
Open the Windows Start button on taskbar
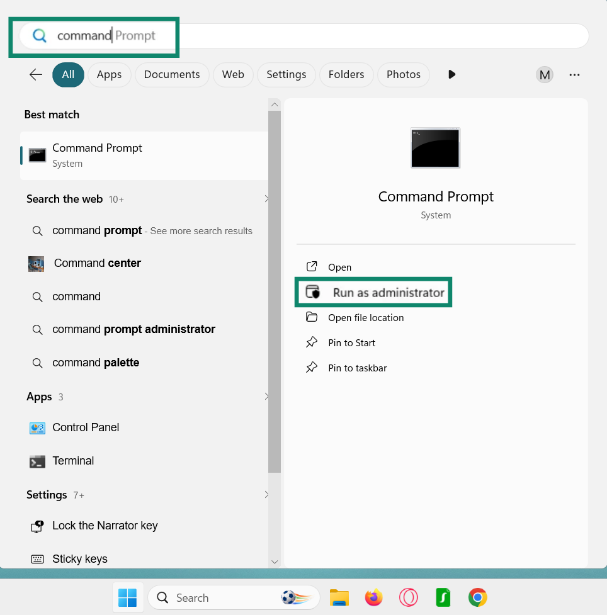click(x=128, y=598)
